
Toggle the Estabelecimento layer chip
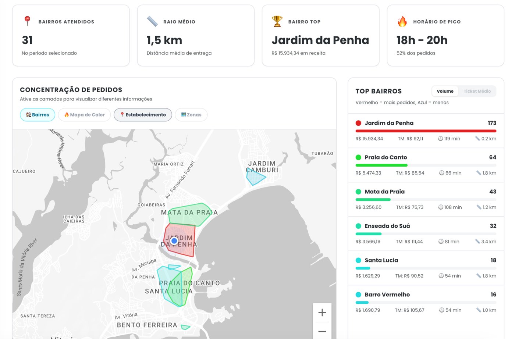(143, 115)
